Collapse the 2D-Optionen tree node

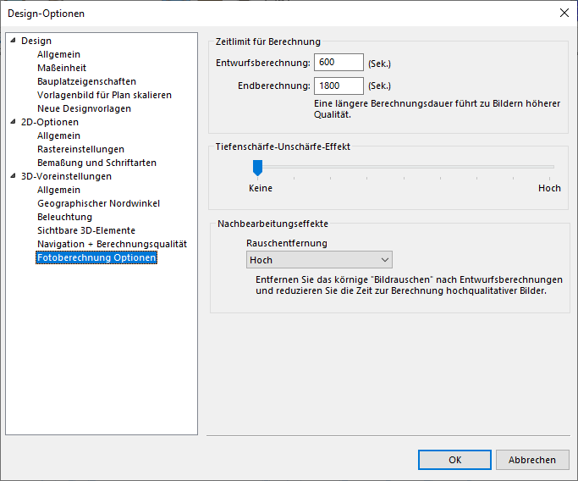point(13,122)
